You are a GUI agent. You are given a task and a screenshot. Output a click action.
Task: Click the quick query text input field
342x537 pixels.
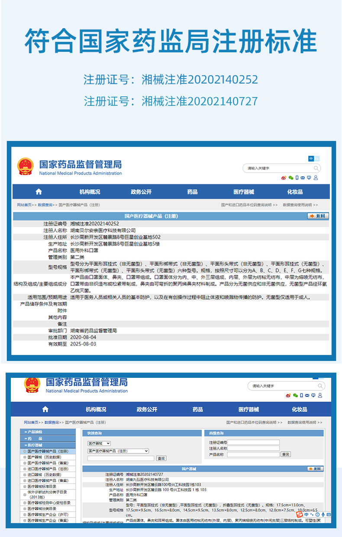[121, 458]
